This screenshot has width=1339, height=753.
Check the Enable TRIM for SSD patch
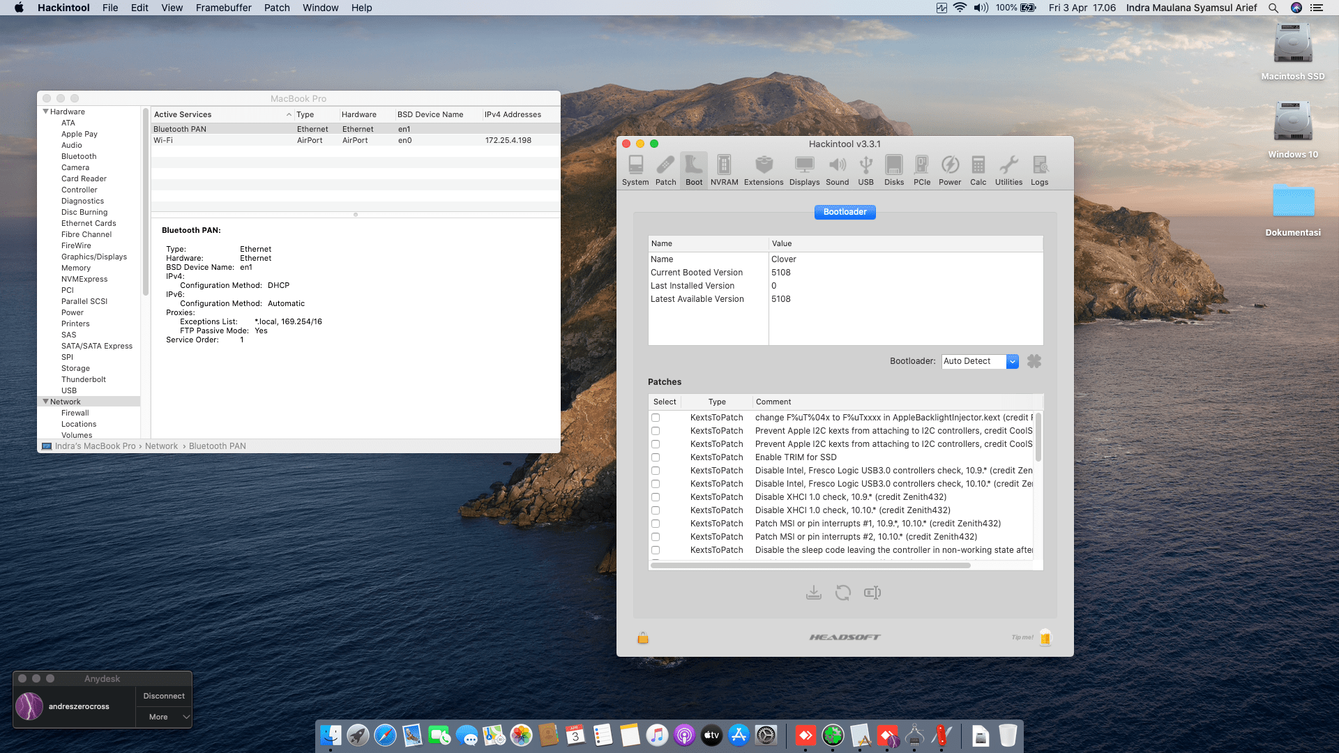[x=656, y=457]
